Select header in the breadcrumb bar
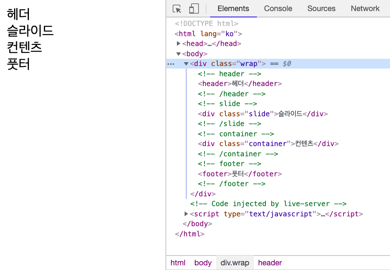 (x=270, y=263)
